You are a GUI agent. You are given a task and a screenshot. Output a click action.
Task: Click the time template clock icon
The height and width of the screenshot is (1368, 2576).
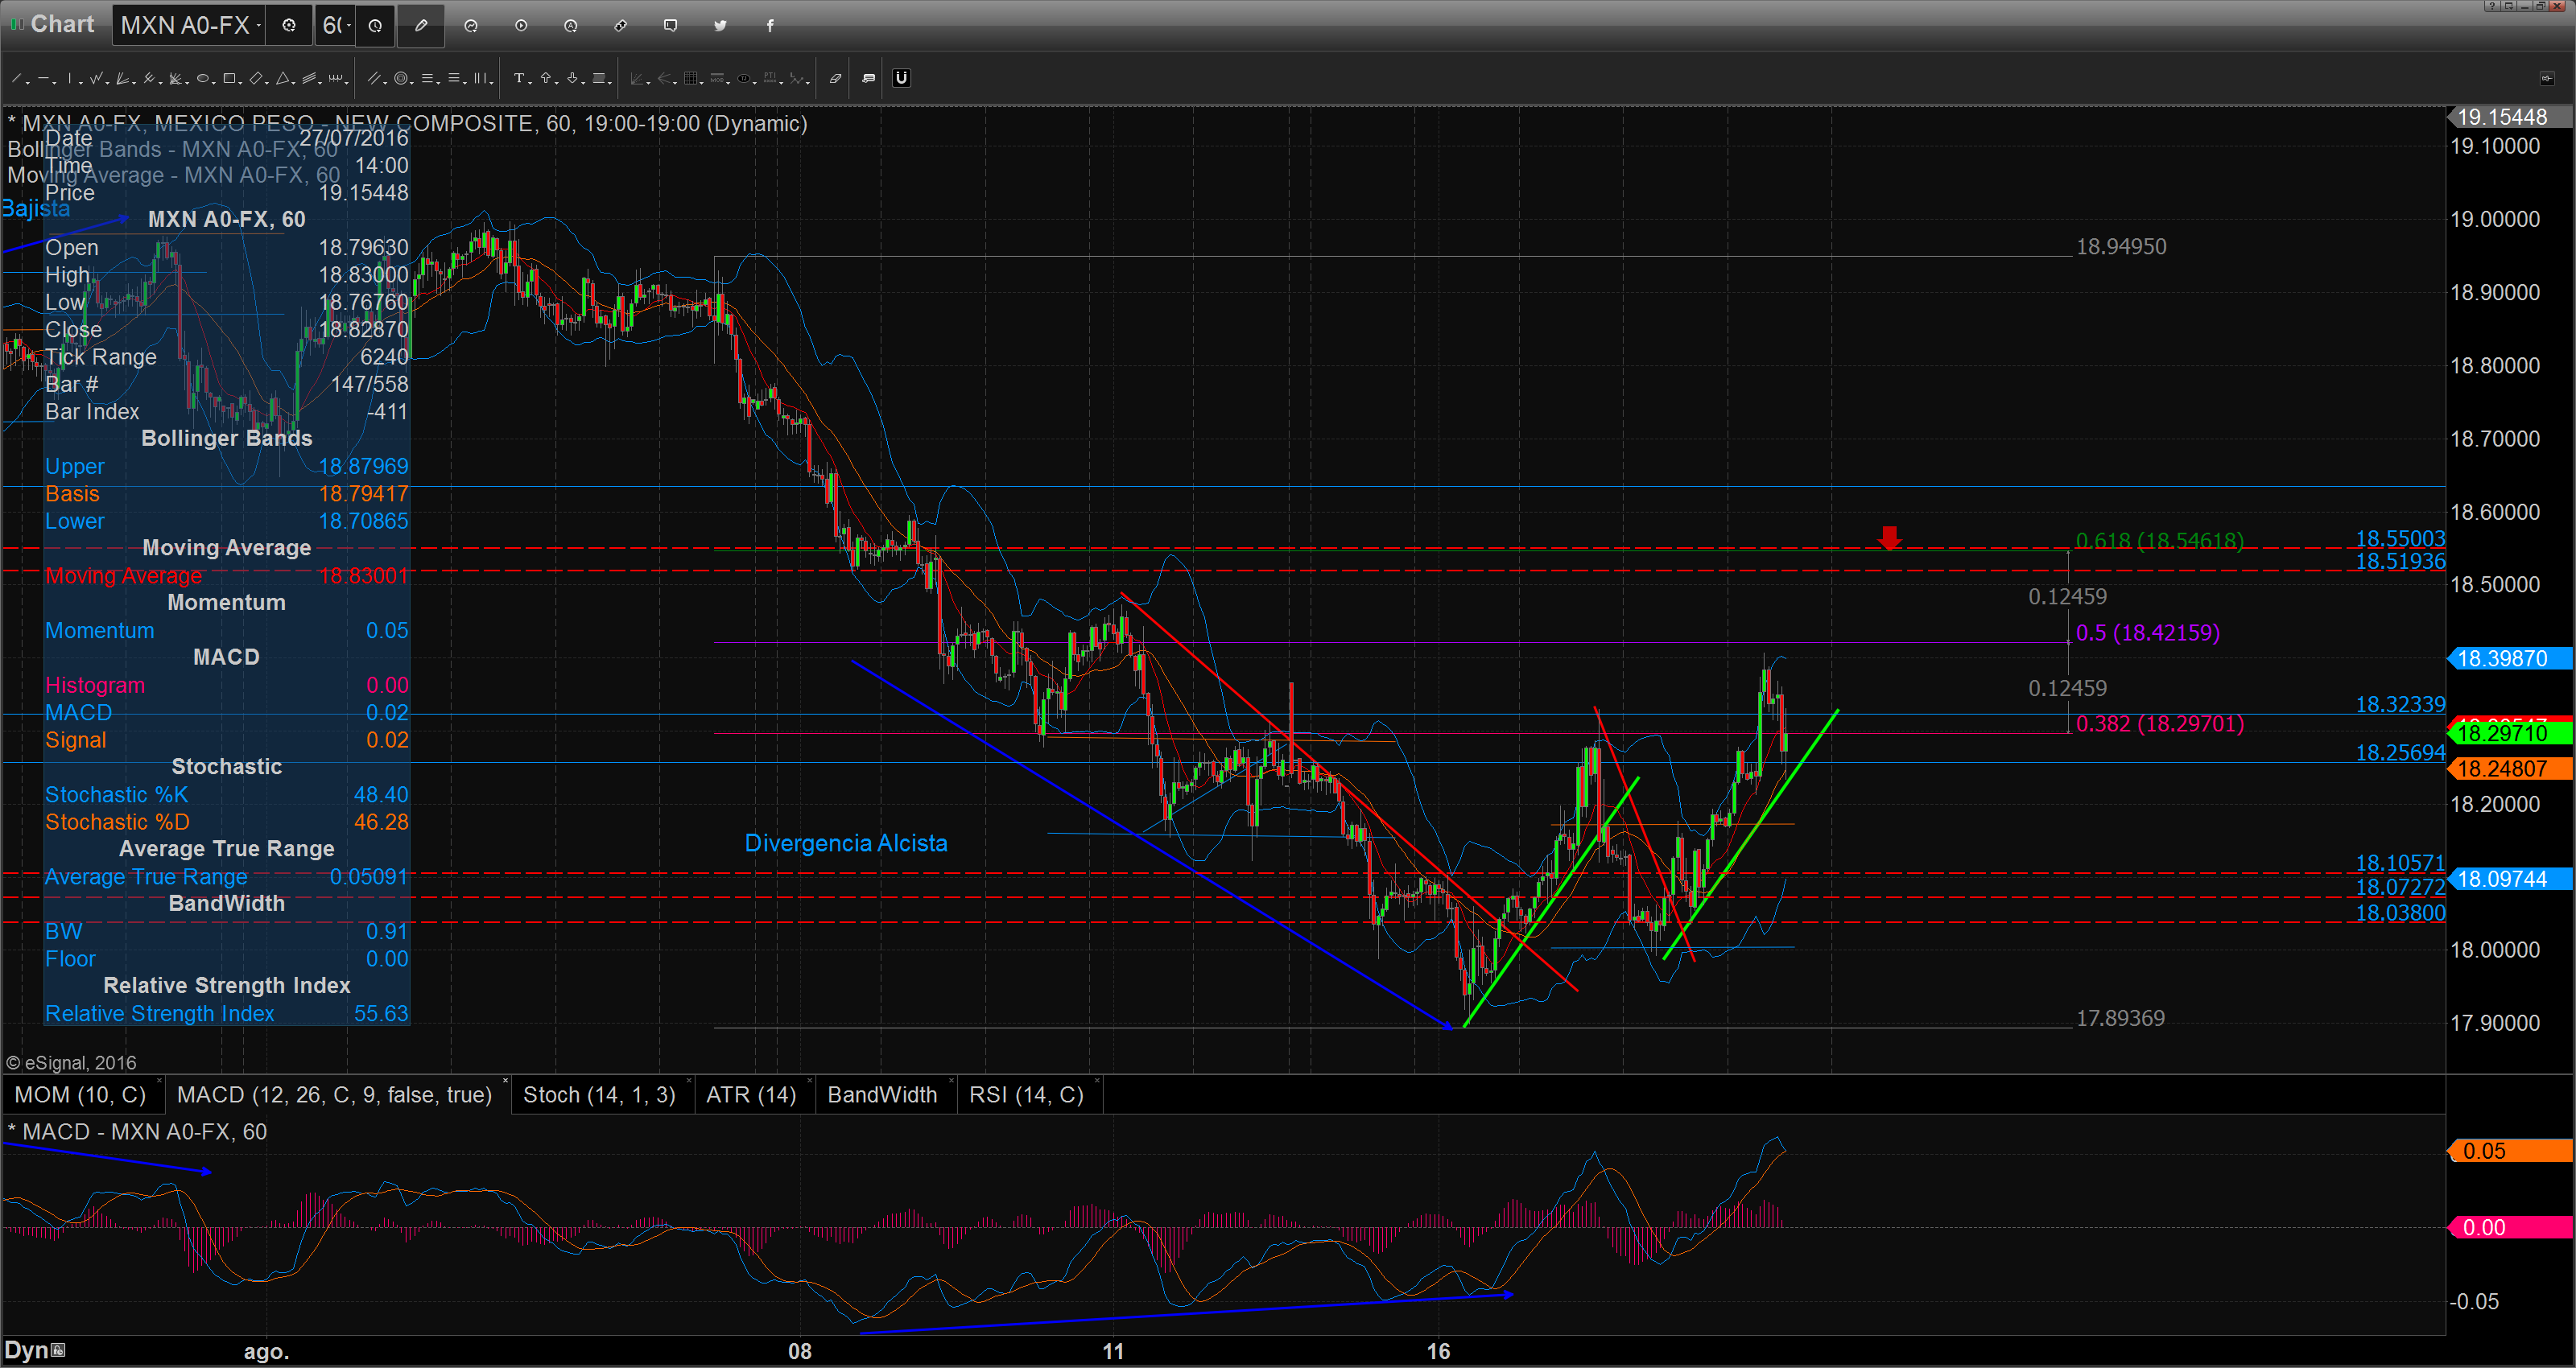click(x=375, y=25)
